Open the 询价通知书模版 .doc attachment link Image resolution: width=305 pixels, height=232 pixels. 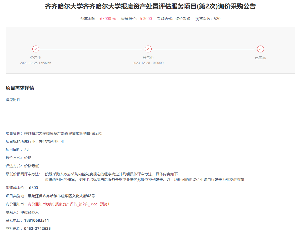pos(63,204)
